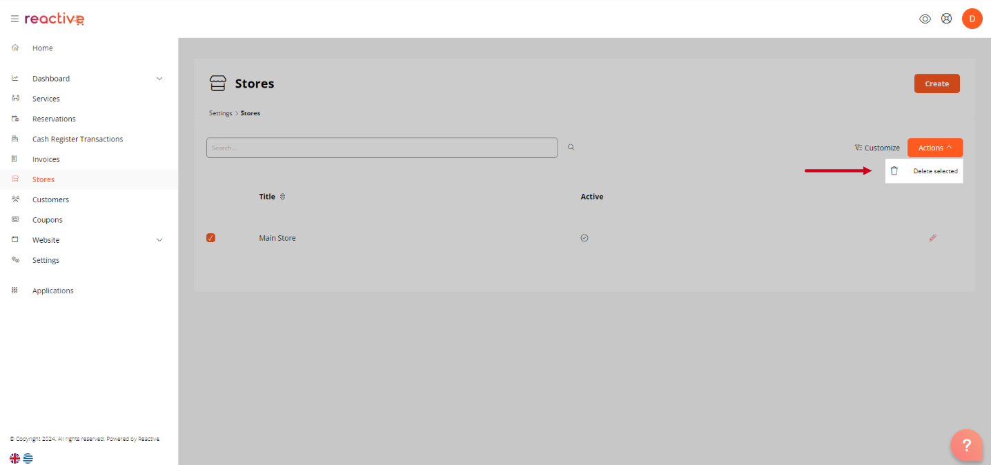Image resolution: width=991 pixels, height=465 pixels.
Task: Switch language with the UK flag
Action: tap(14, 458)
